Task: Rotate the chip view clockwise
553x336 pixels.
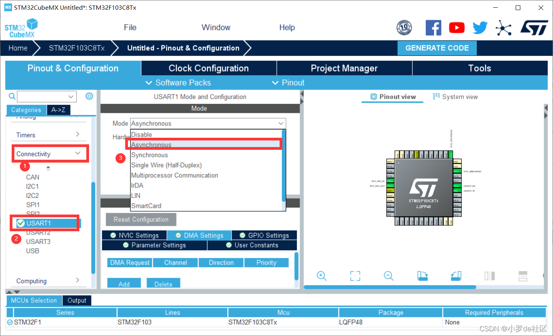Action: coord(422,276)
